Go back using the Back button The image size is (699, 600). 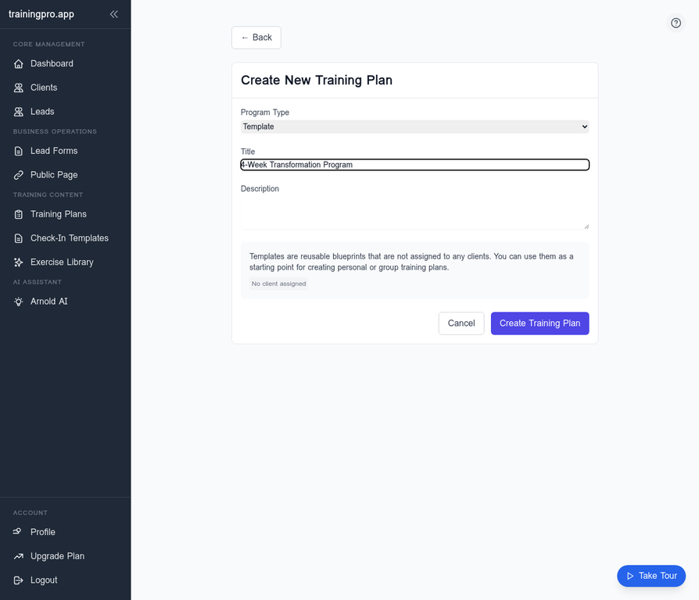coord(256,37)
